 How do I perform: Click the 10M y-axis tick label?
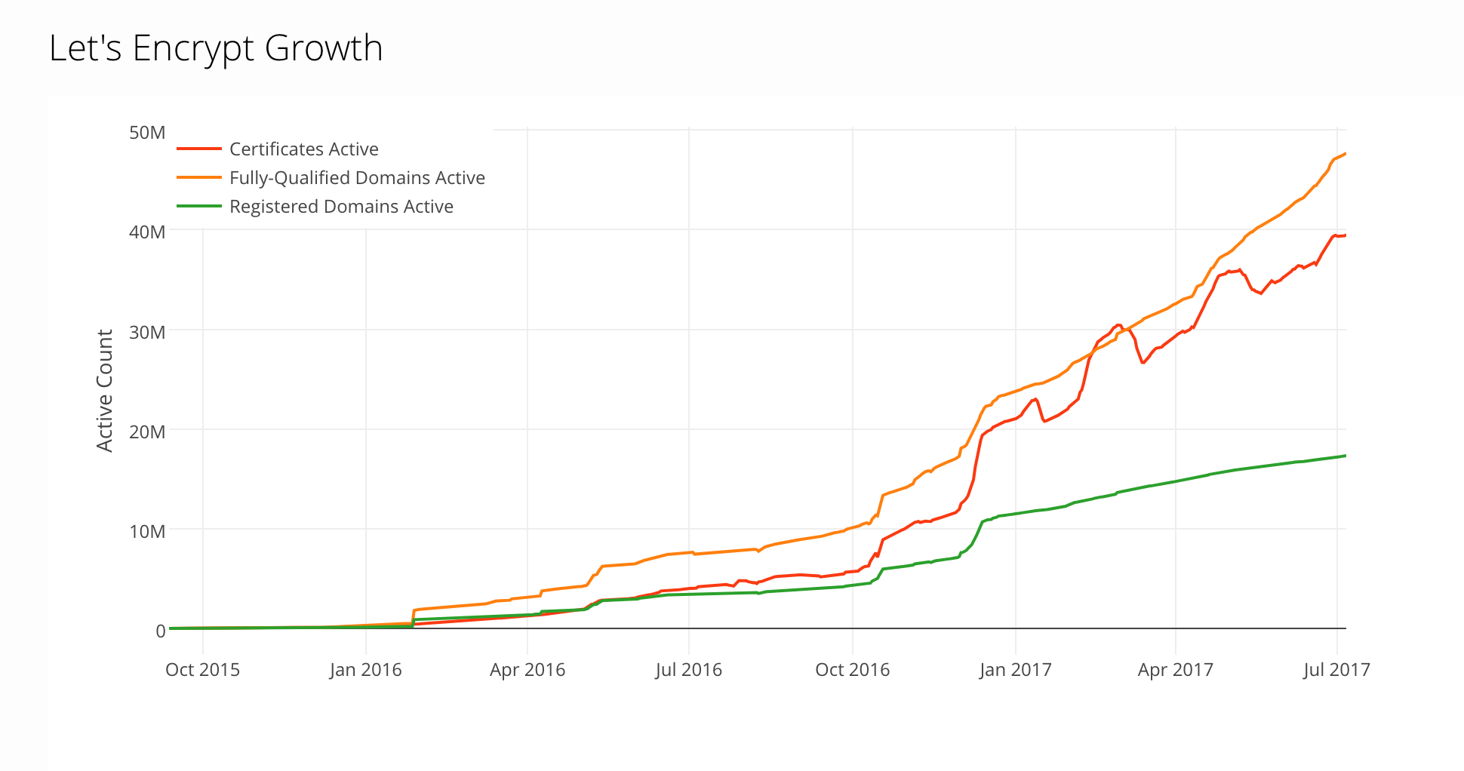coord(147,531)
